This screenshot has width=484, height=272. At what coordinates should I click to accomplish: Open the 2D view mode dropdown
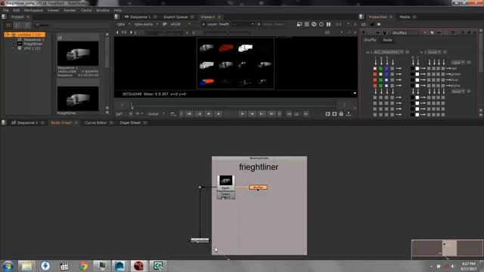(x=334, y=32)
